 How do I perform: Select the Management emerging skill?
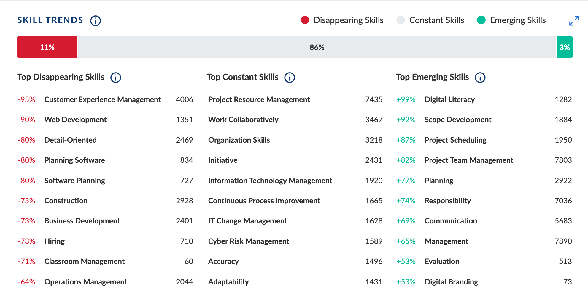(446, 241)
